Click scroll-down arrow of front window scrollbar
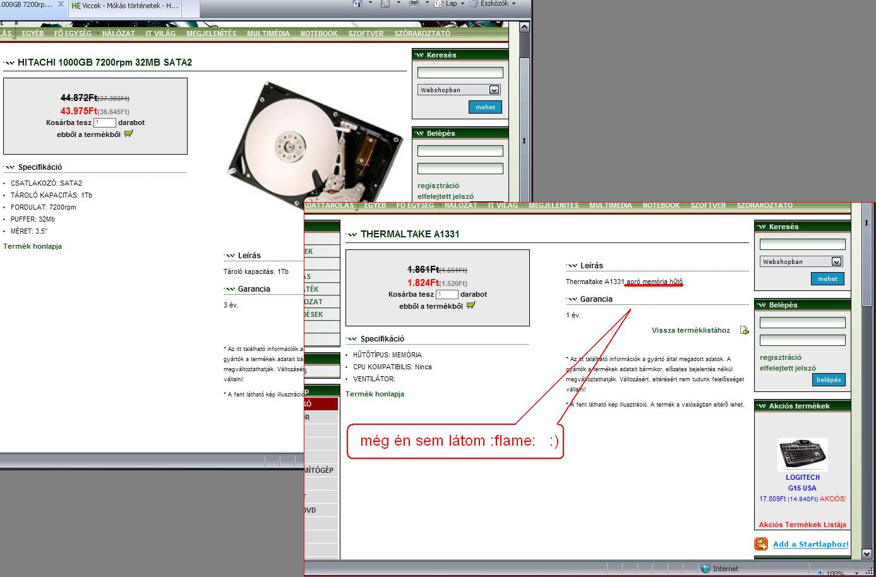Screen dimensions: 876x577 coord(867,554)
